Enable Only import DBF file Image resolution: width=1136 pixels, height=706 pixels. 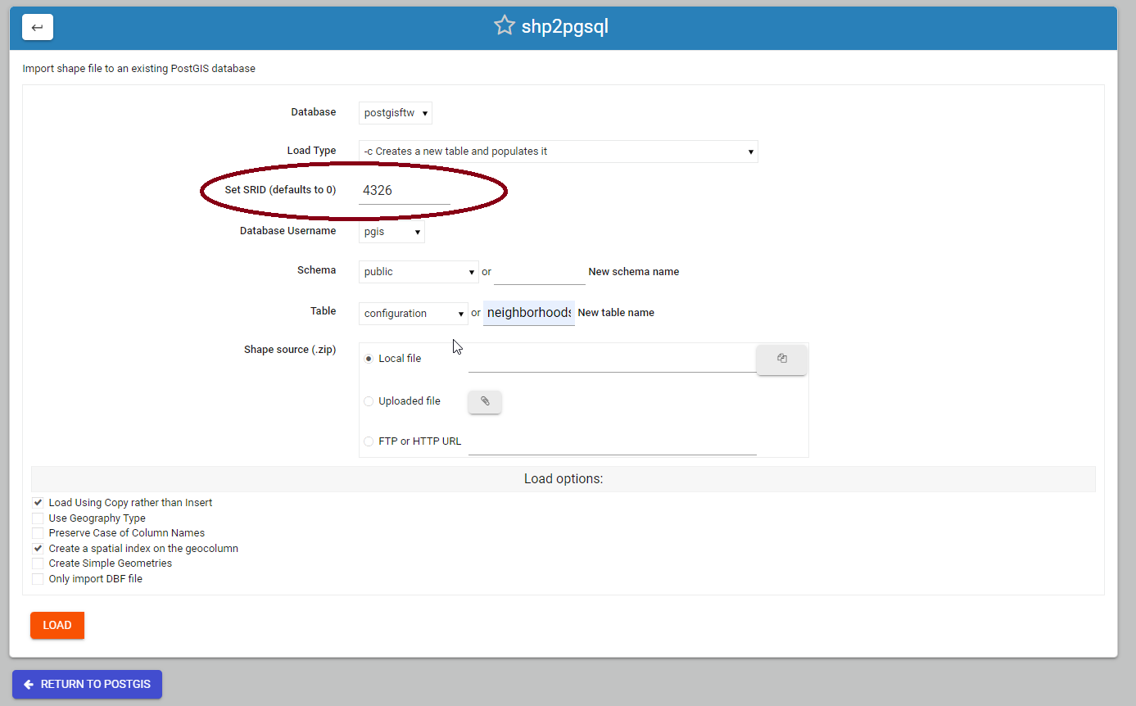pos(38,579)
